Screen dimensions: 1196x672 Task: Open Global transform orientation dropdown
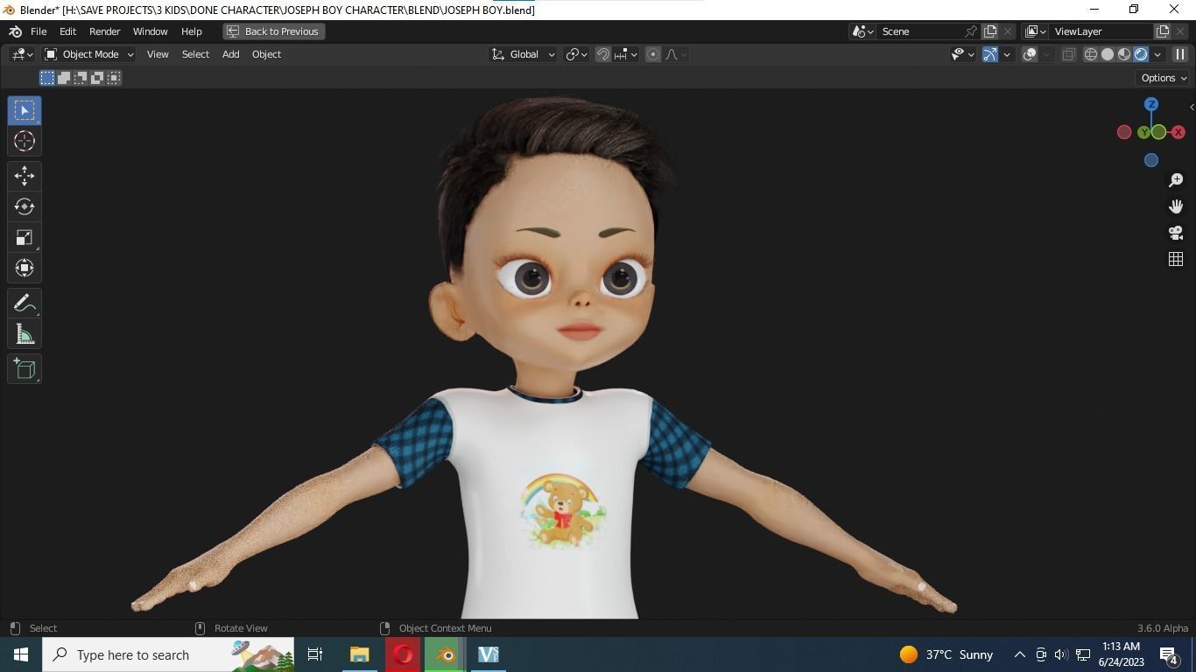coord(523,54)
